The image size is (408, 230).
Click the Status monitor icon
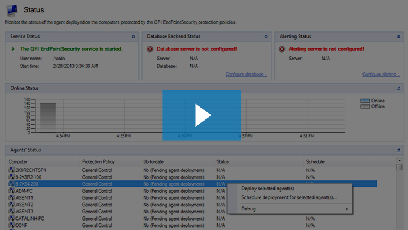(12, 11)
